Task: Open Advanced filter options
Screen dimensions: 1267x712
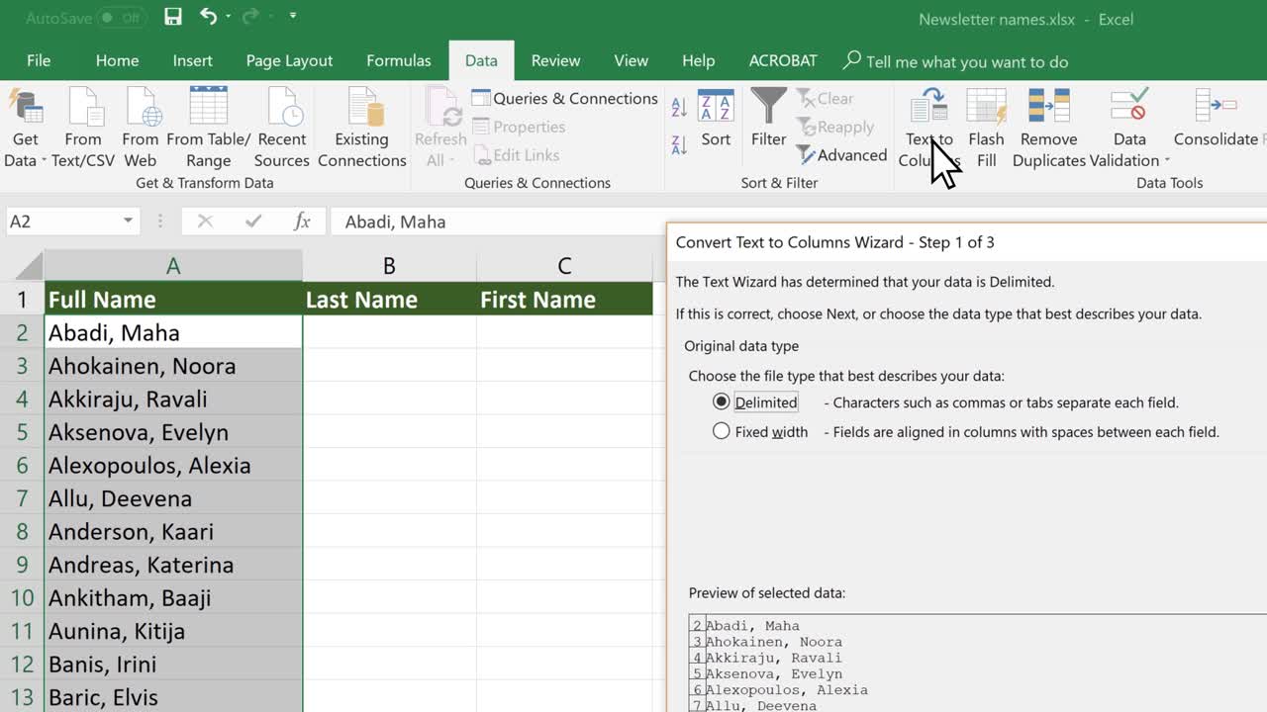Action: 841,155
